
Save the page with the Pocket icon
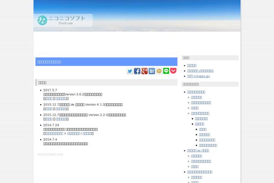click(173, 71)
